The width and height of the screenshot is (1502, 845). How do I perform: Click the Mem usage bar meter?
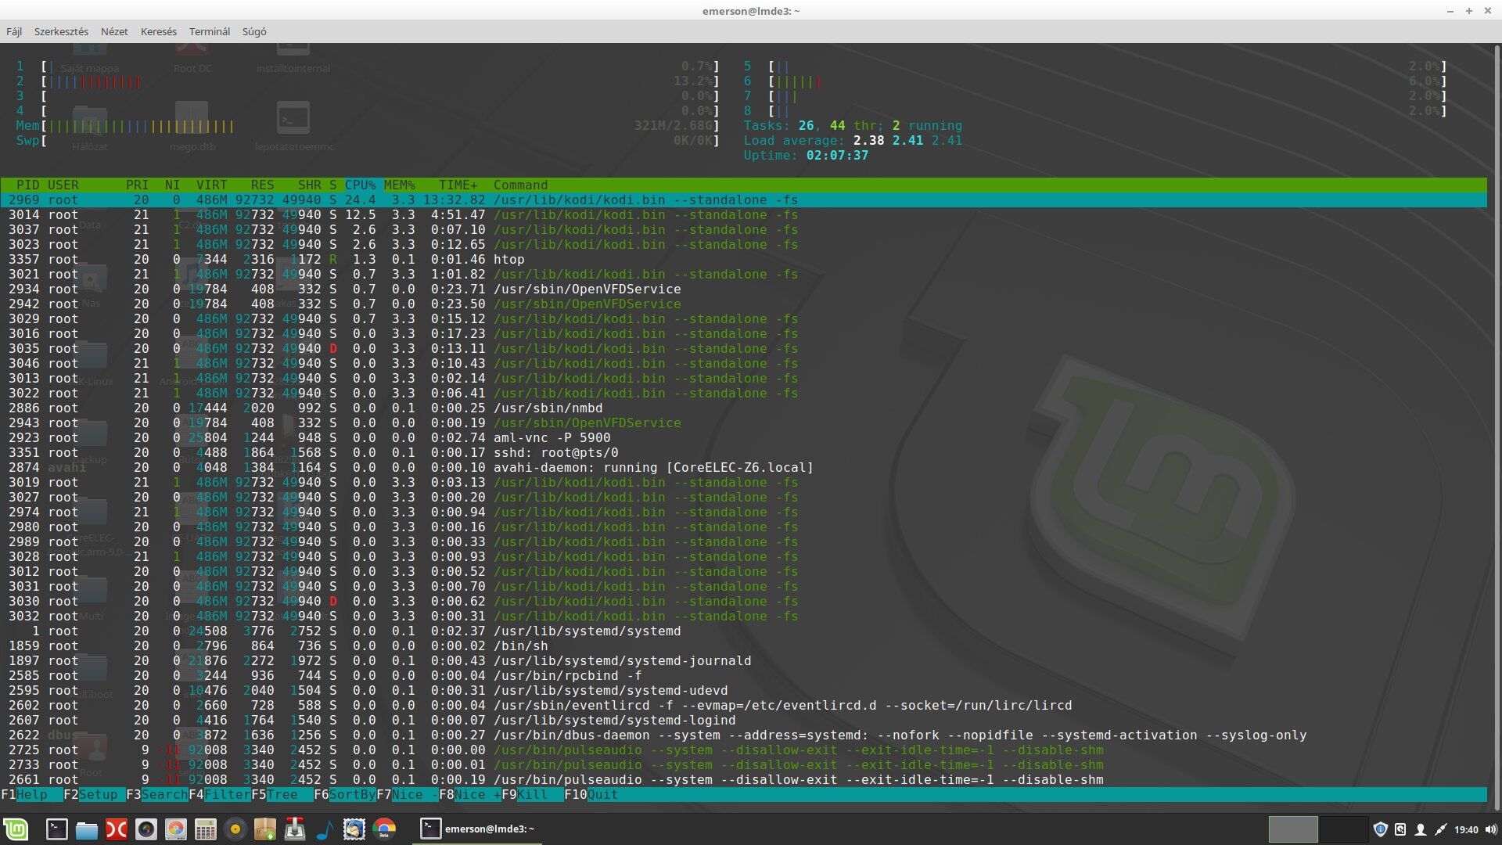(x=368, y=125)
